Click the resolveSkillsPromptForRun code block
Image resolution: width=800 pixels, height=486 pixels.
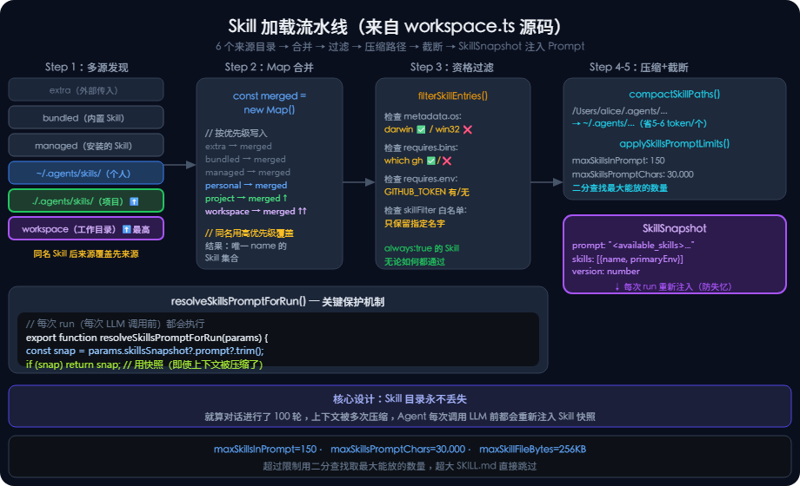tap(278, 339)
